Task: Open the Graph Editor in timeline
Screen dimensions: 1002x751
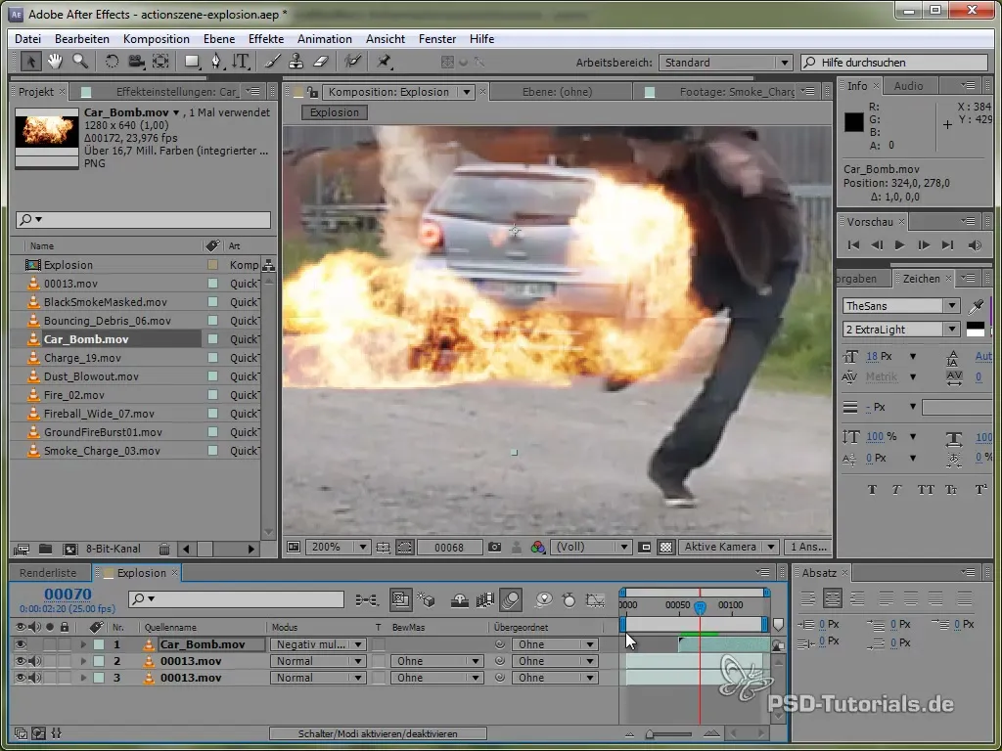Action: coord(595,599)
